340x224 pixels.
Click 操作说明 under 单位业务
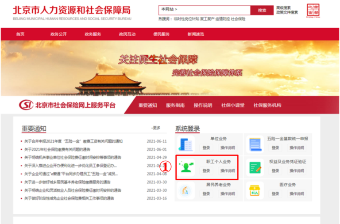point(228,148)
